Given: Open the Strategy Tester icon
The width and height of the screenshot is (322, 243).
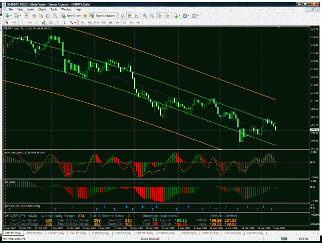Looking at the screenshot, I should (x=55, y=16).
